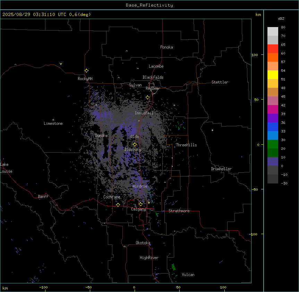
Task: Click the 0 tick label on the bottom axis
Action: click(x=134, y=287)
